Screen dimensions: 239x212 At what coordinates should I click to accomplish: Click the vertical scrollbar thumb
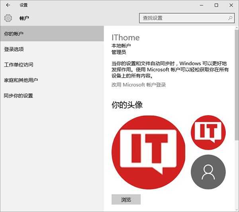tap(237, 84)
